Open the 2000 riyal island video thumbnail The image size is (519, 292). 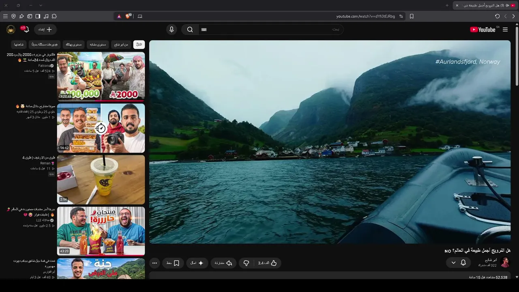pos(101,76)
